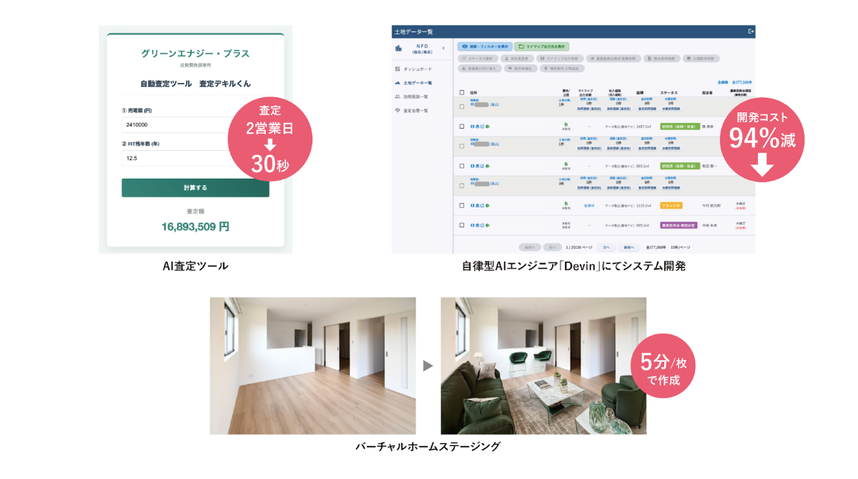Open the 15件/ページ page size selector
Screen dimensions: 858x479
pyautogui.click(x=681, y=247)
